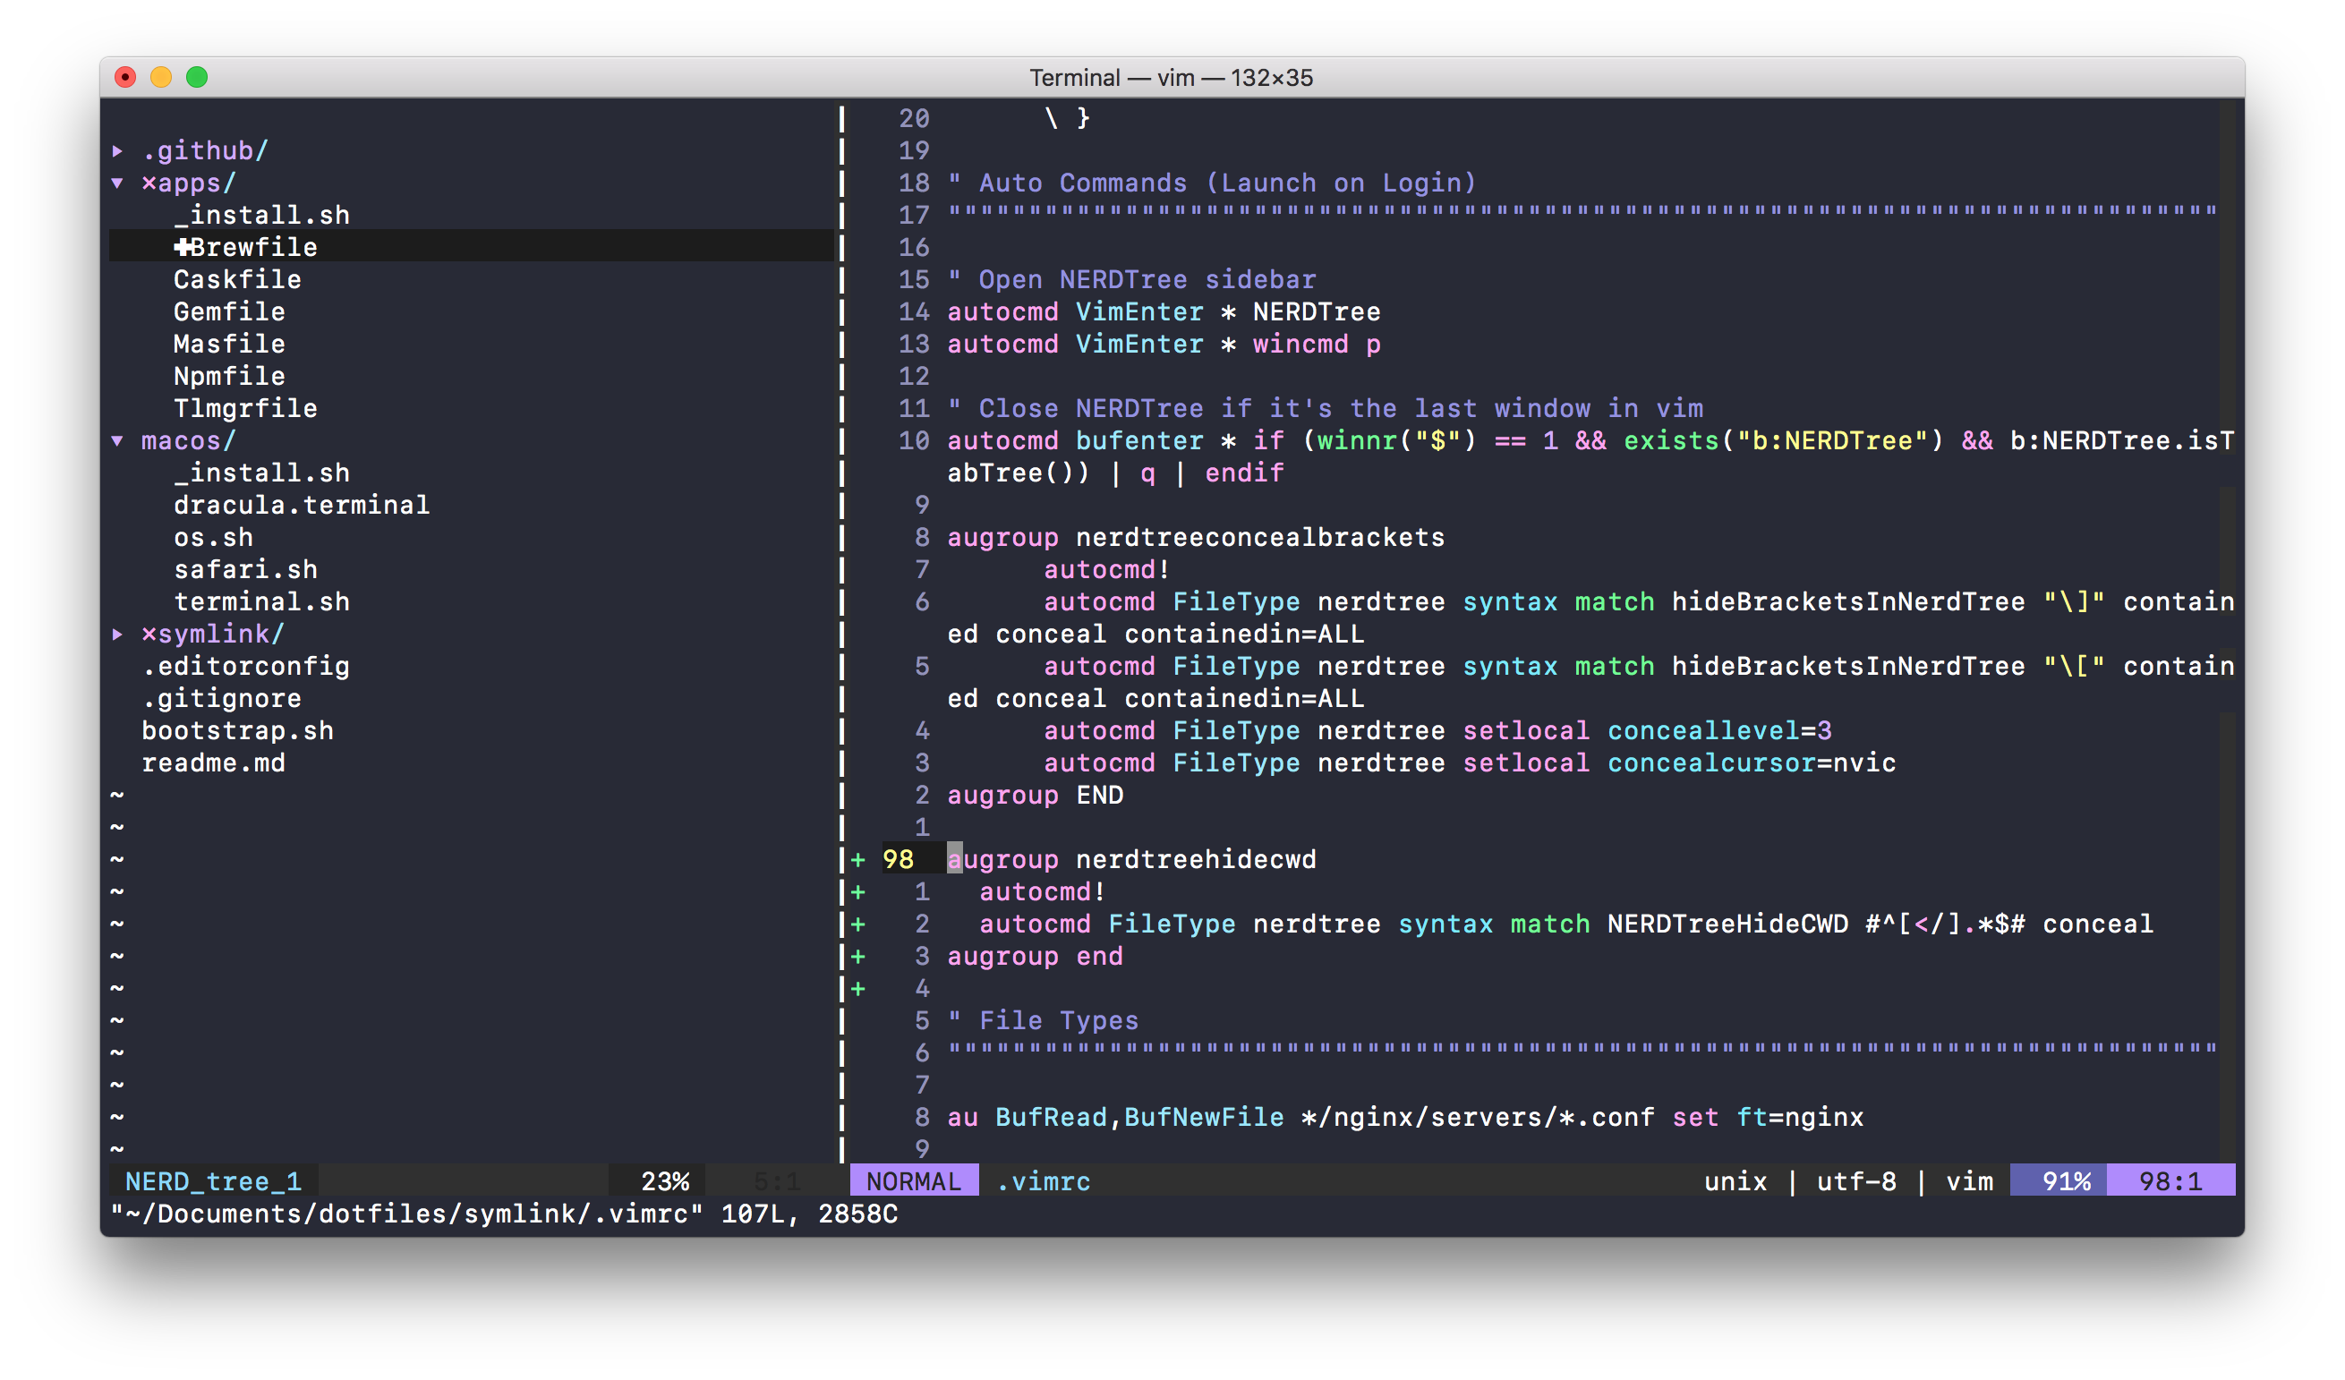
Task: Click the symlink/ folder name
Action: click(x=220, y=634)
